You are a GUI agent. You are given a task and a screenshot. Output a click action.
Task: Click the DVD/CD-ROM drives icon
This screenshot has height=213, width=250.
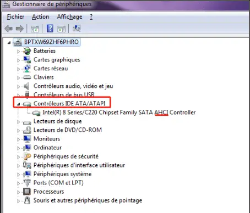pyautogui.click(x=27, y=130)
